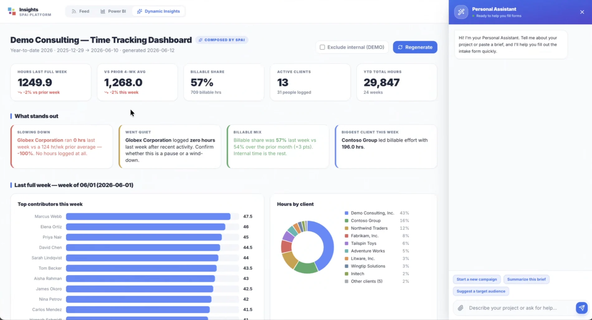Click Aisha Rahman's contributor bar
592x320 pixels.
[x=141, y=279]
